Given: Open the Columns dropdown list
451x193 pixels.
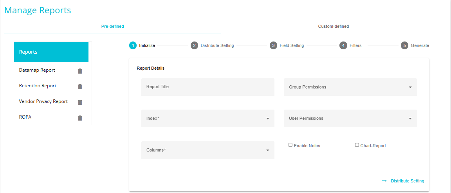Looking at the screenshot, I should click(207, 150).
